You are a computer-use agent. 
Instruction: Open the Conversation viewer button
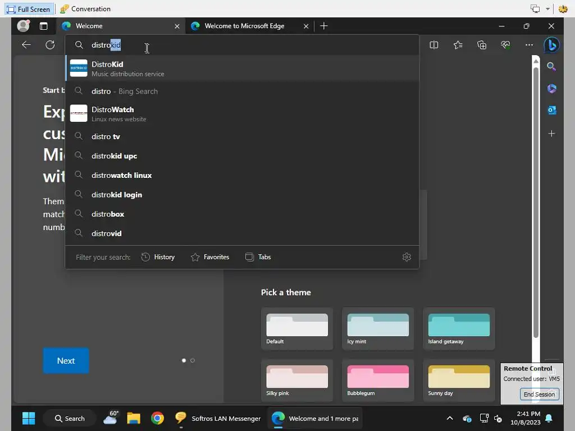85,9
